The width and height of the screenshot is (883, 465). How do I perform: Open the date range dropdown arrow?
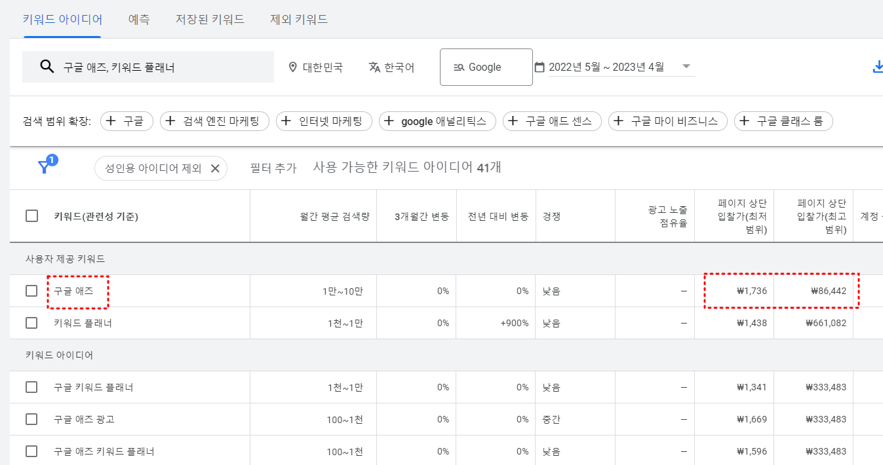pos(686,66)
